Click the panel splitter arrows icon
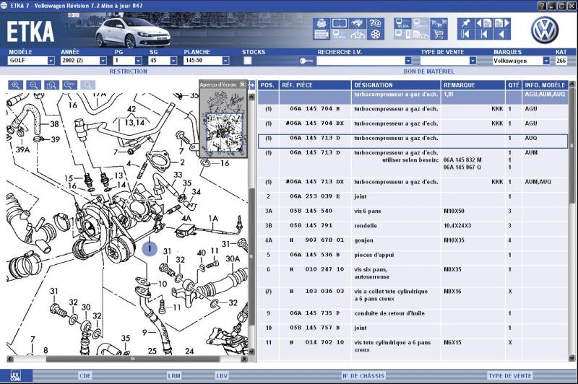 (251, 85)
